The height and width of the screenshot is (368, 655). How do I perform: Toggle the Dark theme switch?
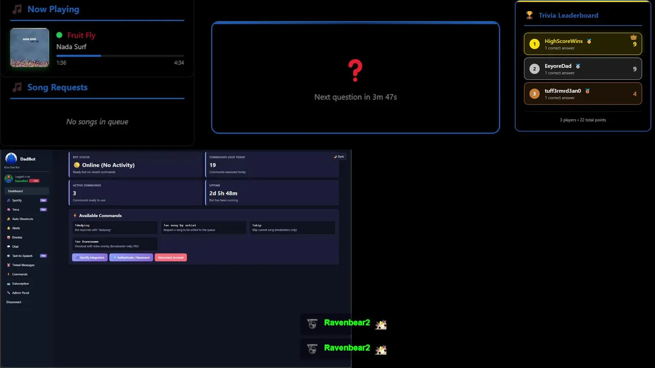339,156
